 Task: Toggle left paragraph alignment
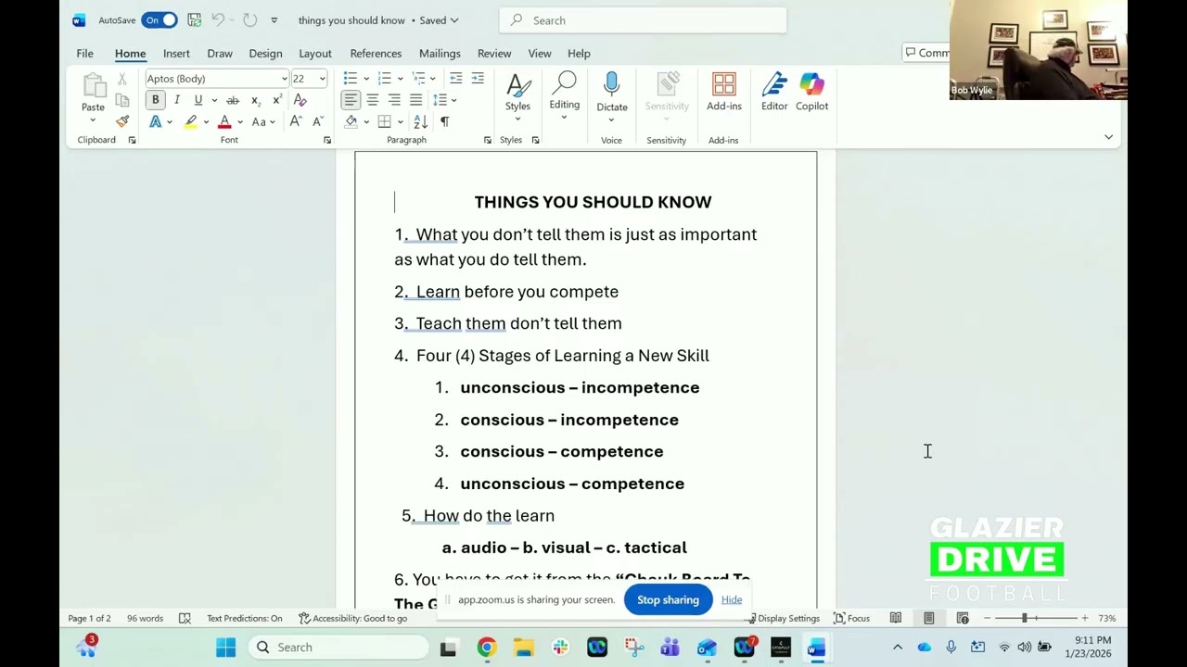[351, 100]
